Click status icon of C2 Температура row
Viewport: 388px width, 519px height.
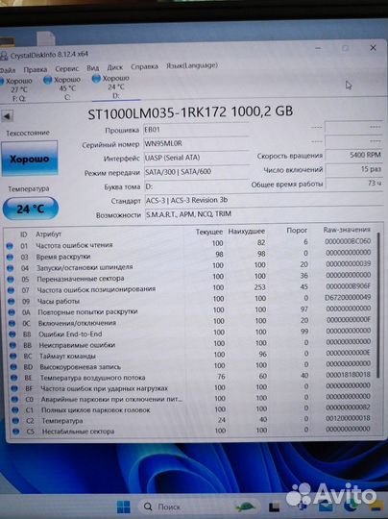(x=15, y=421)
